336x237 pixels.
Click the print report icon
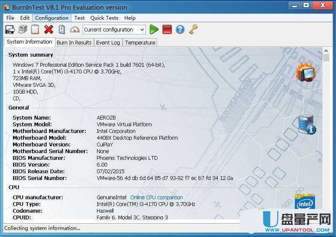22,29
